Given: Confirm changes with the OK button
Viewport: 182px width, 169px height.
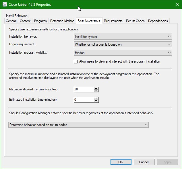Looking at the screenshot, I should tap(121, 162).
